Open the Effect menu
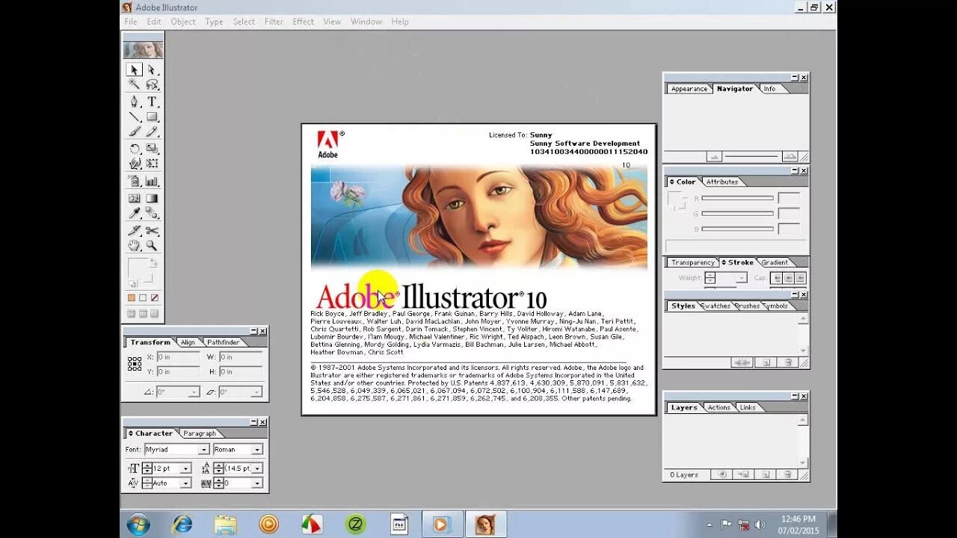The height and width of the screenshot is (538, 957). [304, 22]
